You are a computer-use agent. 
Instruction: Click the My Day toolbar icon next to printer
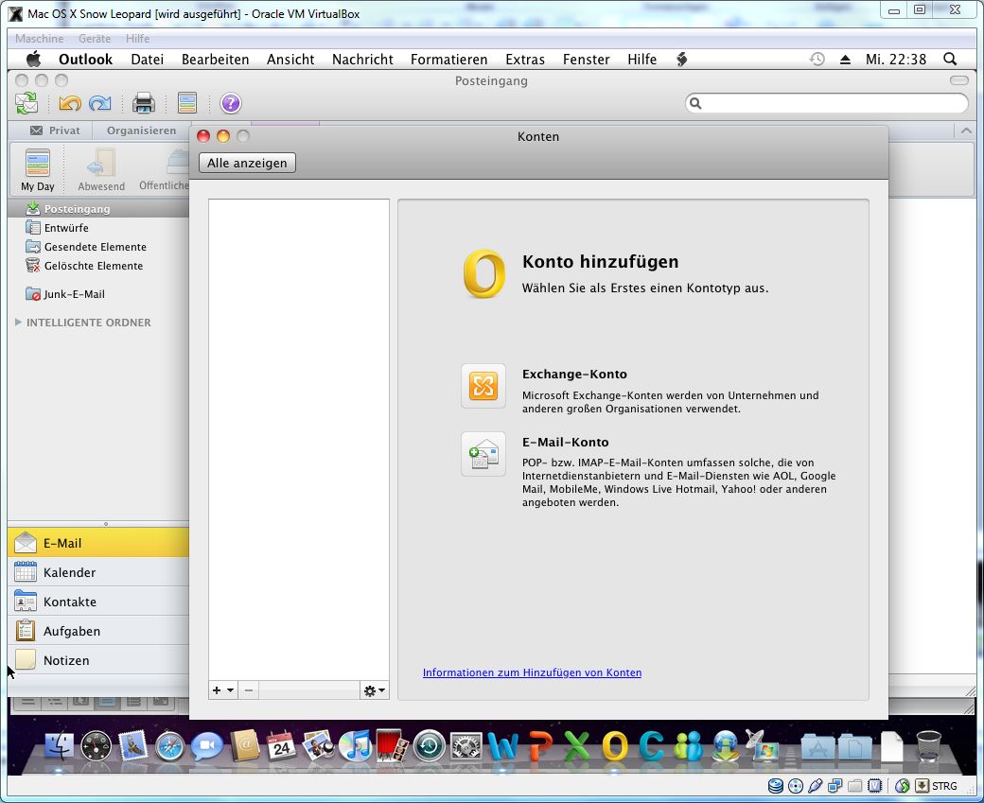187,103
